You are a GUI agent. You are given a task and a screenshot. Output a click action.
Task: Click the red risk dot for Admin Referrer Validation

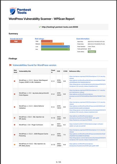(14, 107)
